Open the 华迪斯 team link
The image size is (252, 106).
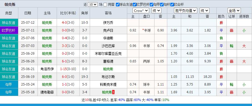click(108, 38)
